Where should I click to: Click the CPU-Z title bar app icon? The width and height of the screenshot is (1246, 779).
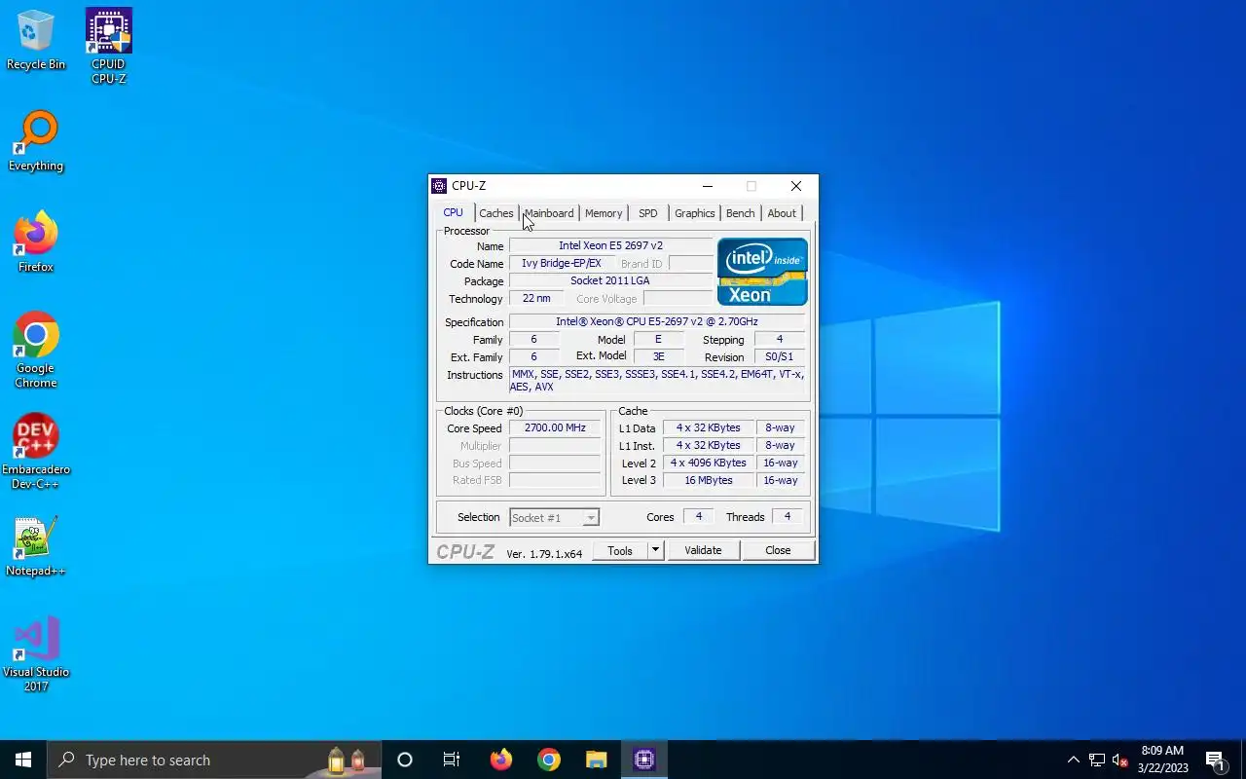[439, 186]
